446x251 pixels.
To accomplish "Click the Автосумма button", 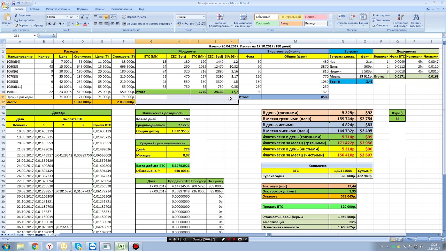I will (x=382, y=15).
